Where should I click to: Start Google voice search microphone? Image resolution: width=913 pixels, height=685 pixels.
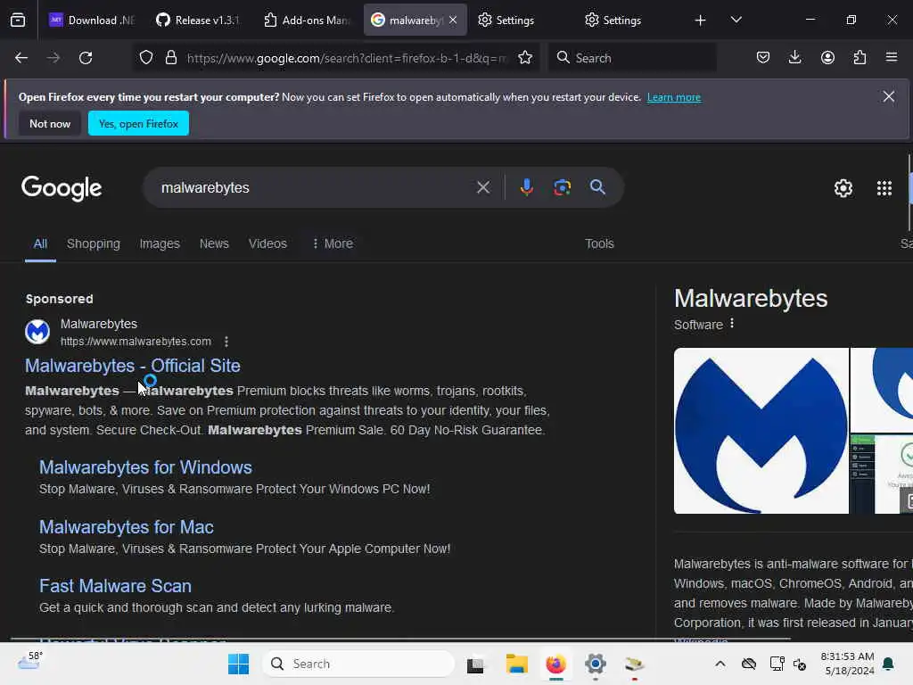526,187
